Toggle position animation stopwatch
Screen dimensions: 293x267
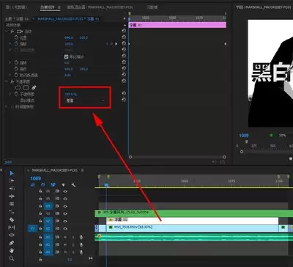tap(16, 37)
